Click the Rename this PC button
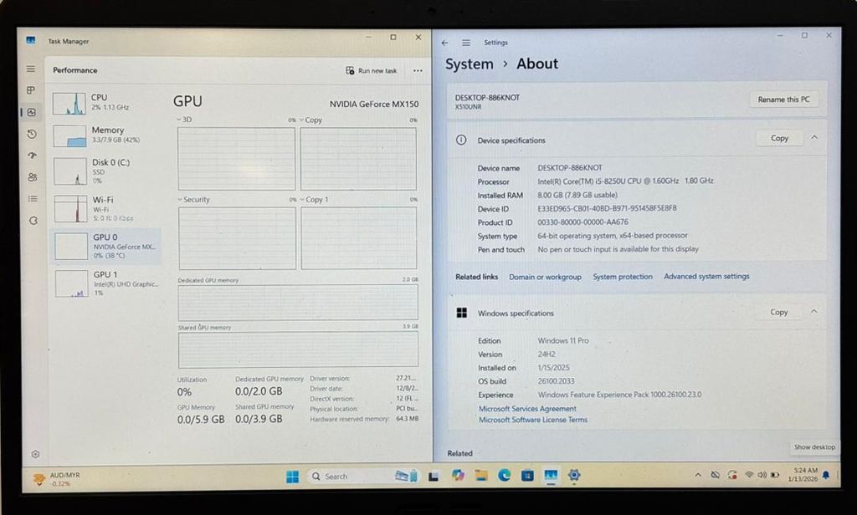Image resolution: width=857 pixels, height=515 pixels. [x=783, y=99]
